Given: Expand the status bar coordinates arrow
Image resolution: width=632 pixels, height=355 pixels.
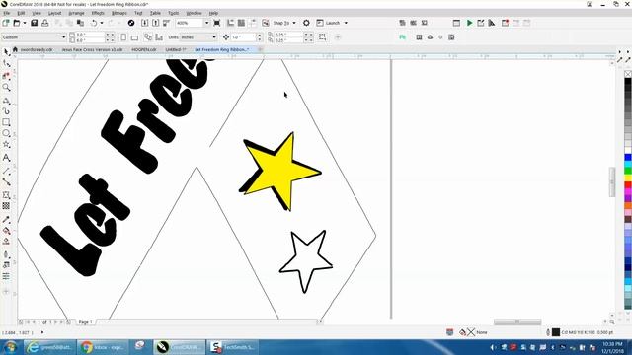Looking at the screenshot, I should coord(42,332).
